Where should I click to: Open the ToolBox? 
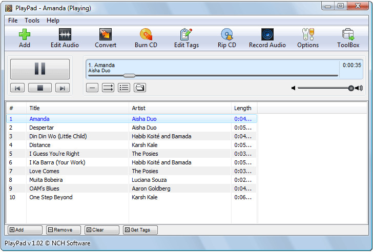[348, 38]
